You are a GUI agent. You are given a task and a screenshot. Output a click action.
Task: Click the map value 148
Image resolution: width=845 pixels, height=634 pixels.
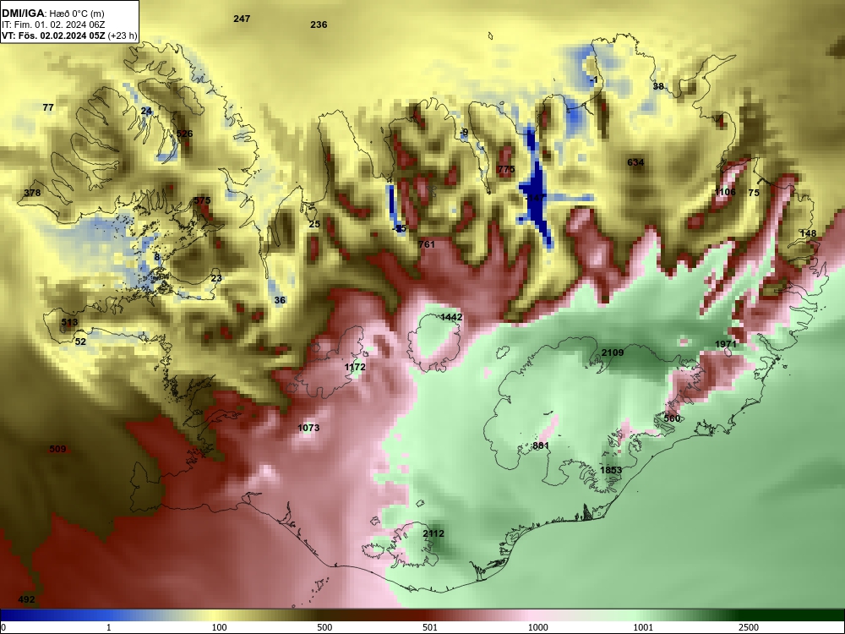tap(809, 233)
